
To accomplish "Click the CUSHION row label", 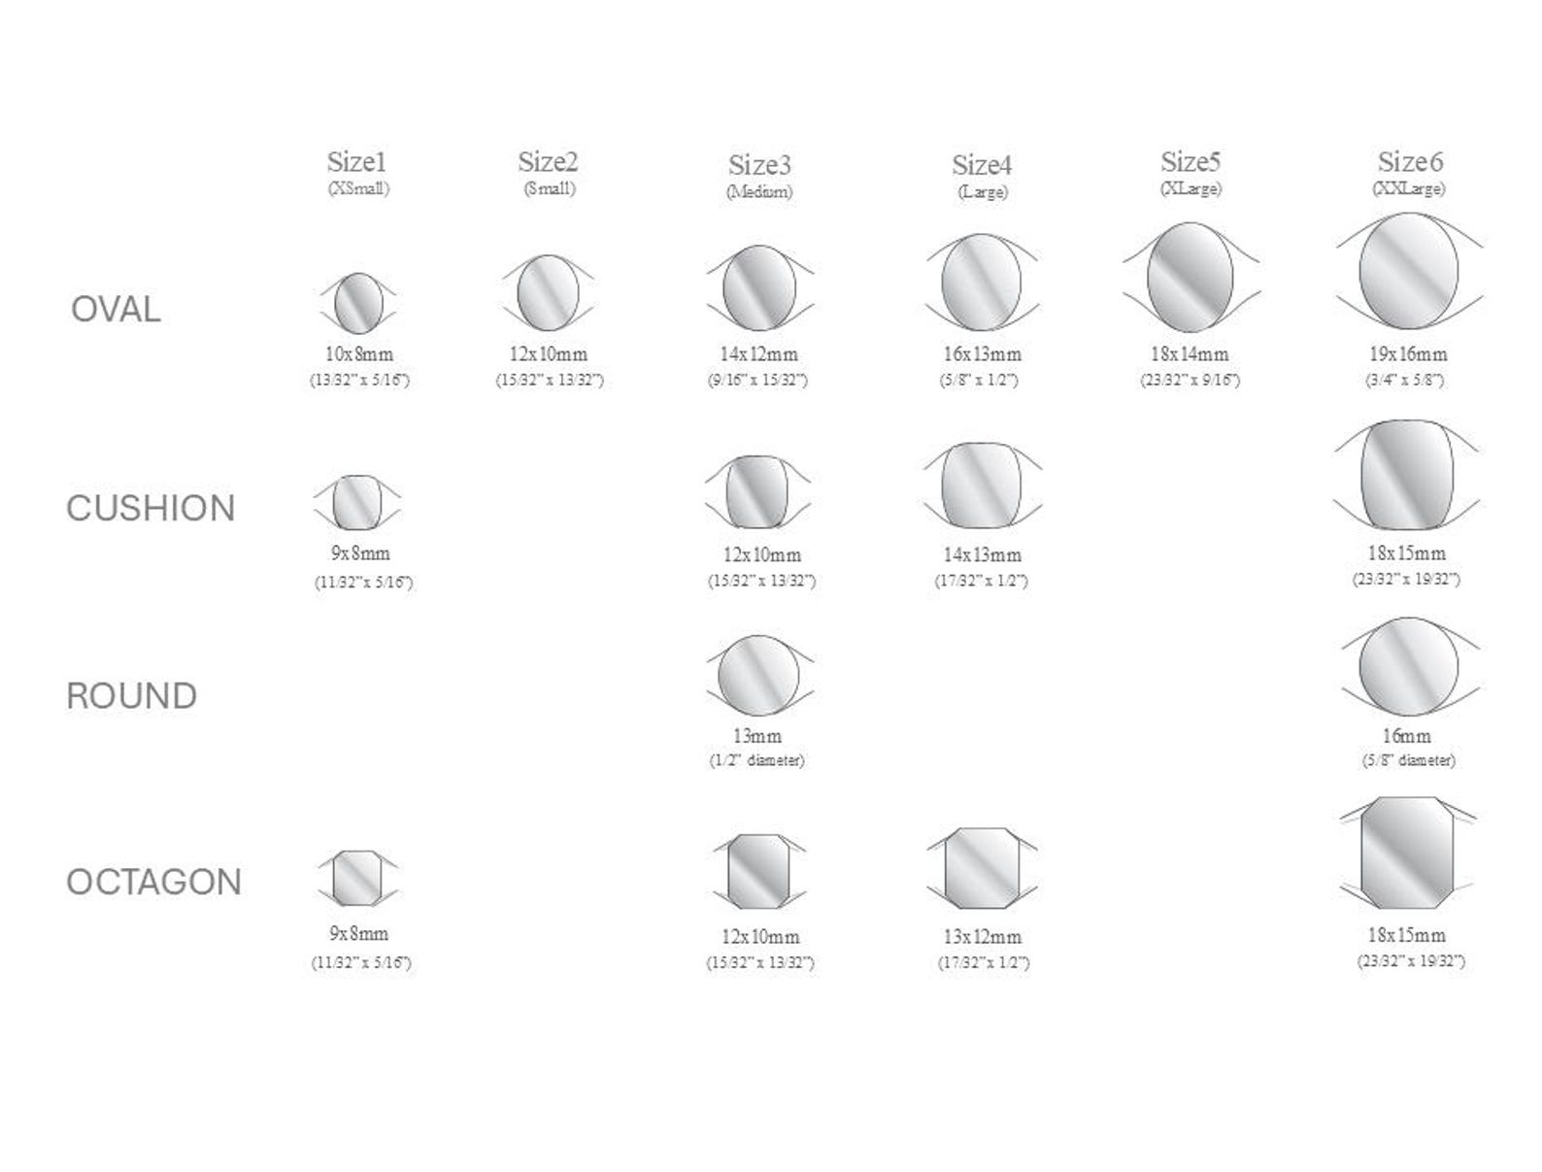I will [x=151, y=508].
